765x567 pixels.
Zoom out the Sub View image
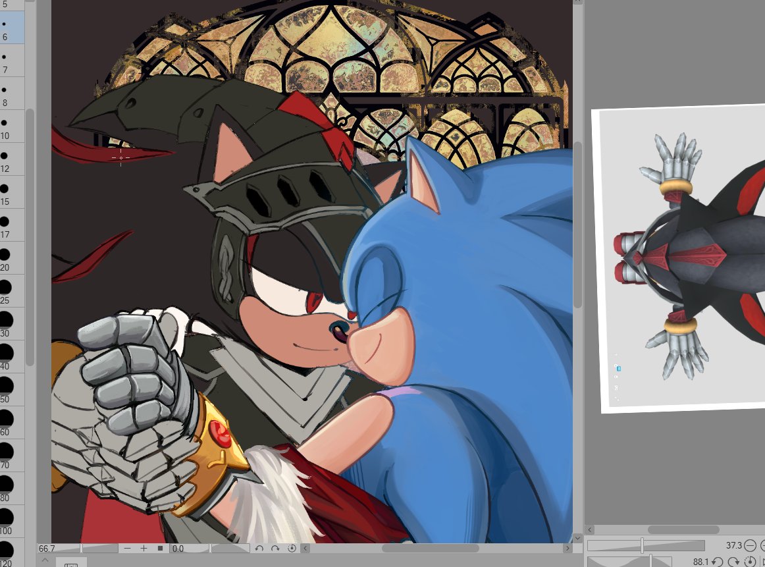[751, 545]
